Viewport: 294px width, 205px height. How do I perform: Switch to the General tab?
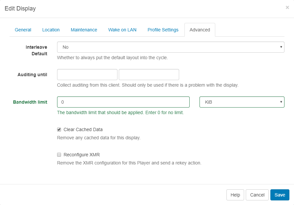[x=23, y=30]
